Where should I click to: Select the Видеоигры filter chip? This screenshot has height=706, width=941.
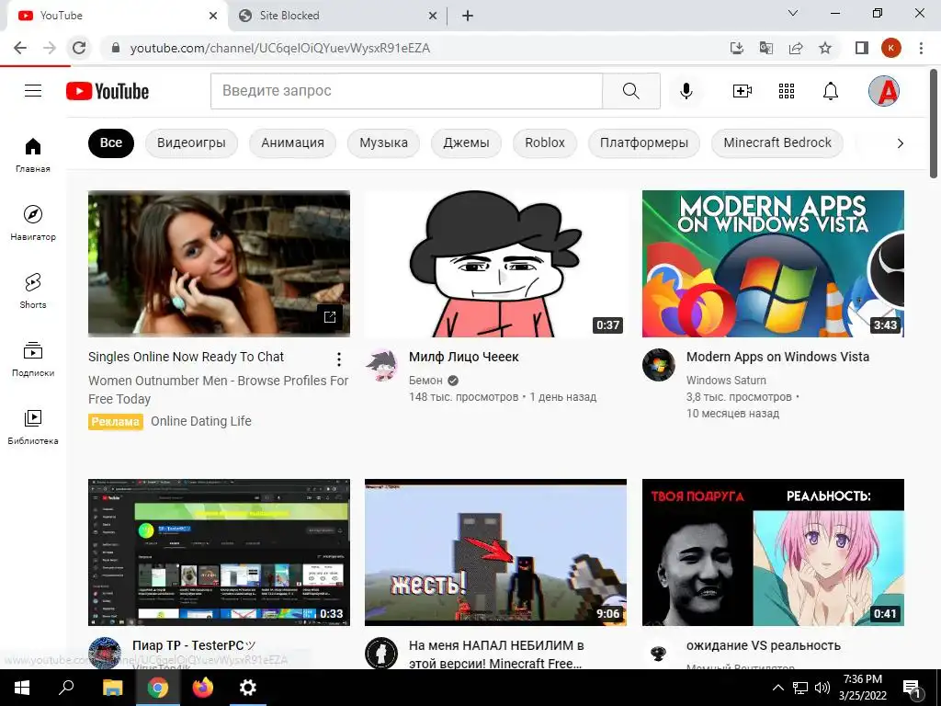[191, 142]
